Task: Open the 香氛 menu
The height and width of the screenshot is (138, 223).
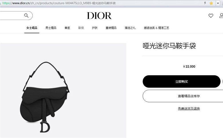Action: click(67, 28)
